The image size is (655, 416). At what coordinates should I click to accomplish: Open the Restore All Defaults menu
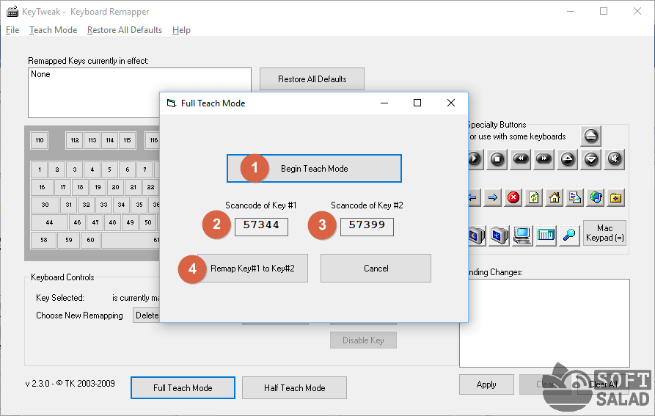pyautogui.click(x=124, y=30)
